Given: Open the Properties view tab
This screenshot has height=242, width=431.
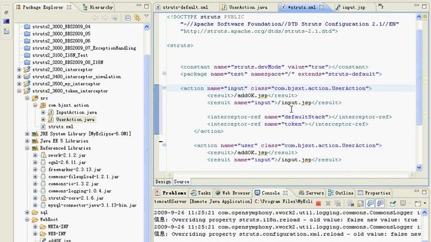Looking at the screenshot, I should click(374, 193).
